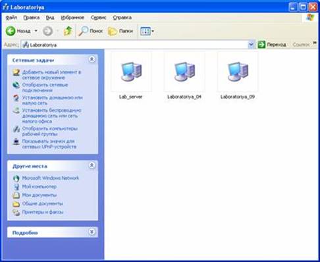Open the address bar dropdown
Screen dimensions: 320x262
pyautogui.click(x=251, y=45)
